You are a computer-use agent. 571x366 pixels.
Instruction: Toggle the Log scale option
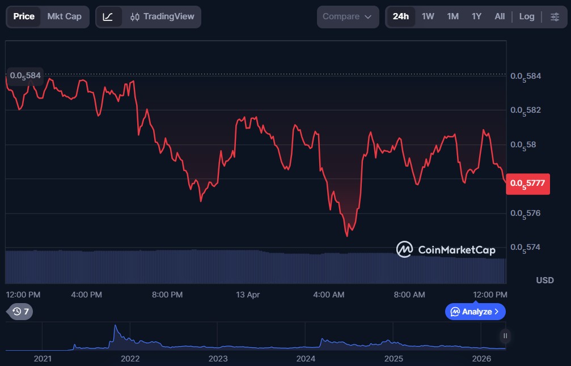point(526,16)
